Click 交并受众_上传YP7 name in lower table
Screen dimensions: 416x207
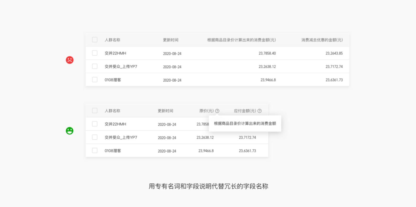121,137
